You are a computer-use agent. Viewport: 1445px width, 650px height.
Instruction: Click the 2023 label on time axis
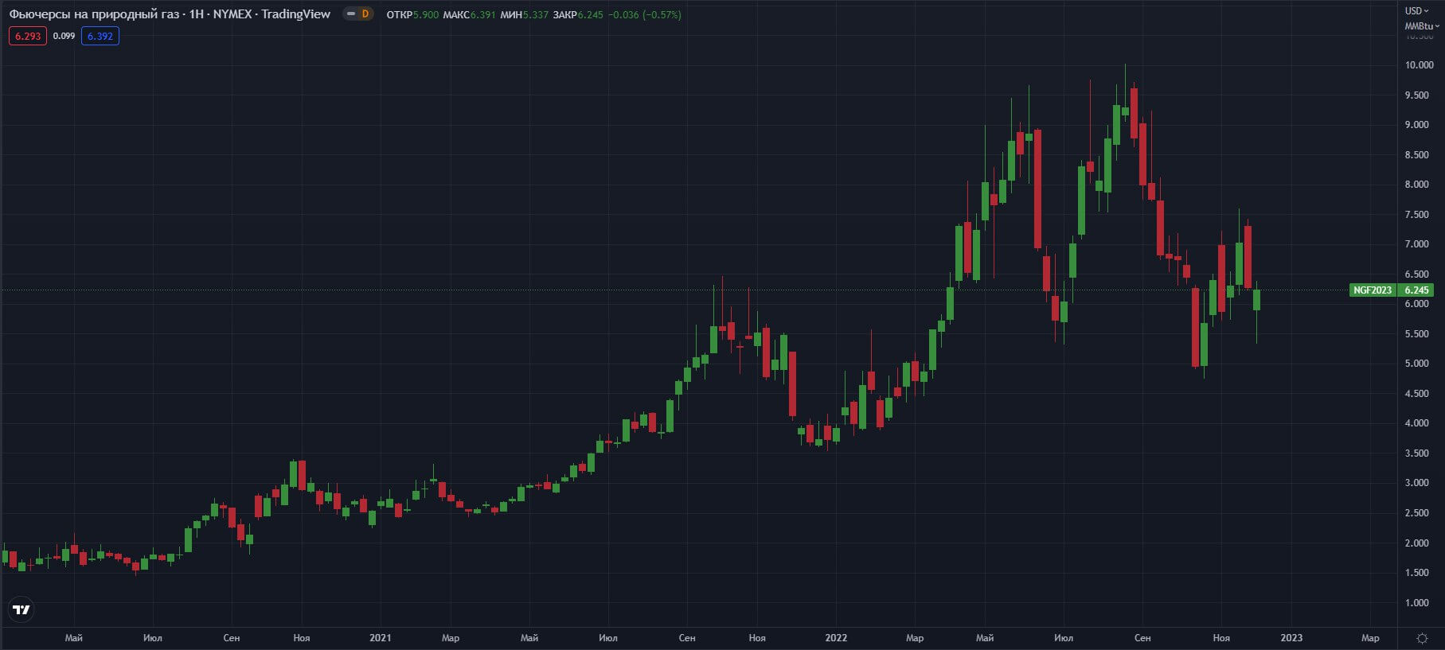point(1291,638)
